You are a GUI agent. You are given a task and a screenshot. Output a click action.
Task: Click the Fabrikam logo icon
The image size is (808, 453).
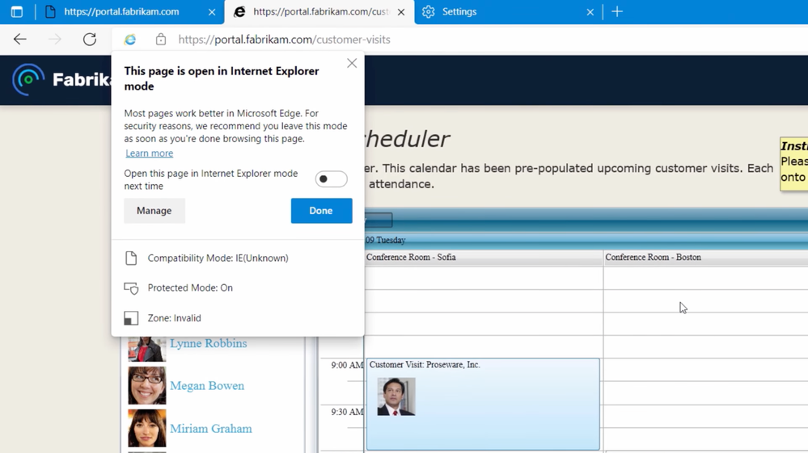pyautogui.click(x=27, y=80)
